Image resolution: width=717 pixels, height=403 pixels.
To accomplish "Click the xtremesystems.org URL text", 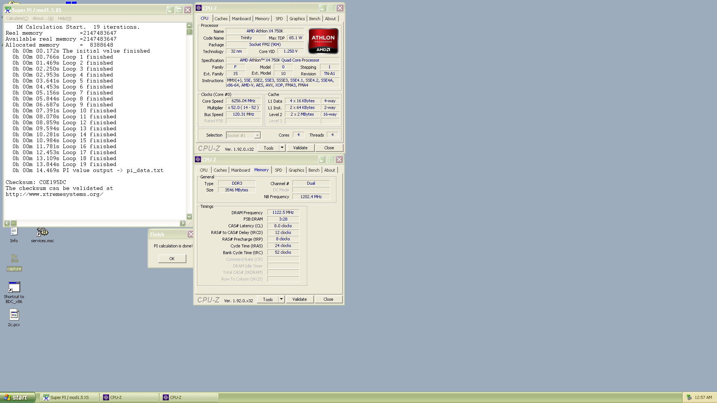I will (x=54, y=194).
